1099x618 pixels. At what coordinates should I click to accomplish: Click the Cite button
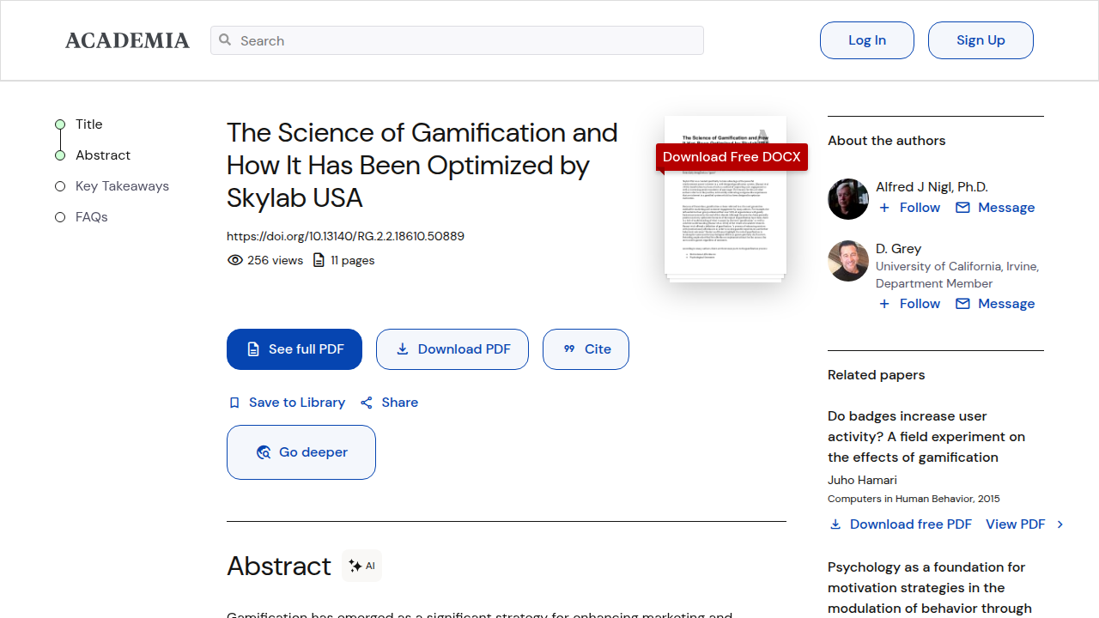coord(586,349)
